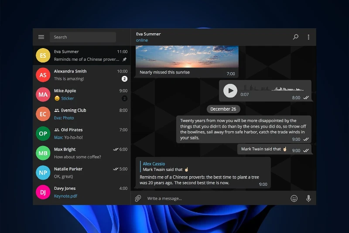Click the DJ avatar for Davy Jones
349x233 pixels.
[43, 192]
